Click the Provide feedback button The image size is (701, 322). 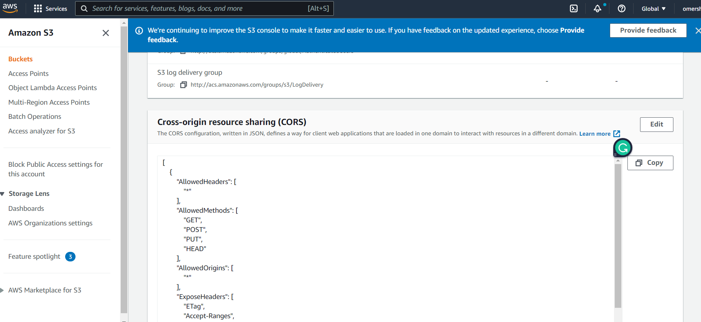(x=648, y=30)
